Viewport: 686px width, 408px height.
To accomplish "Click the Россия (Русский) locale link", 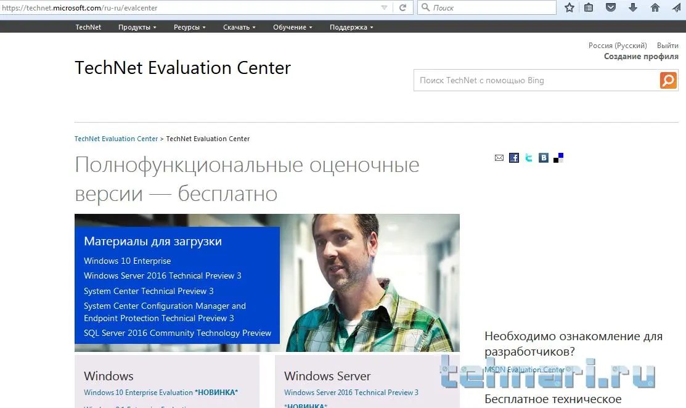I will coord(618,46).
